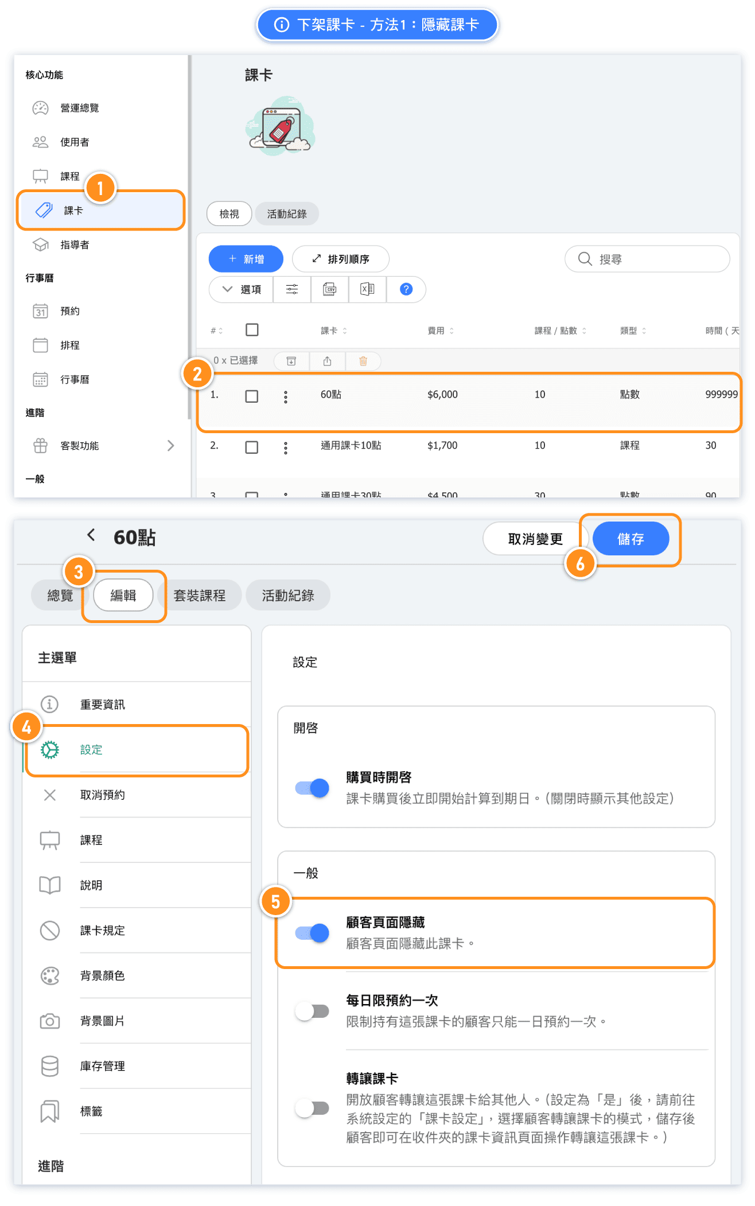
Task: Click the orange trash delete icon
Action: [363, 361]
